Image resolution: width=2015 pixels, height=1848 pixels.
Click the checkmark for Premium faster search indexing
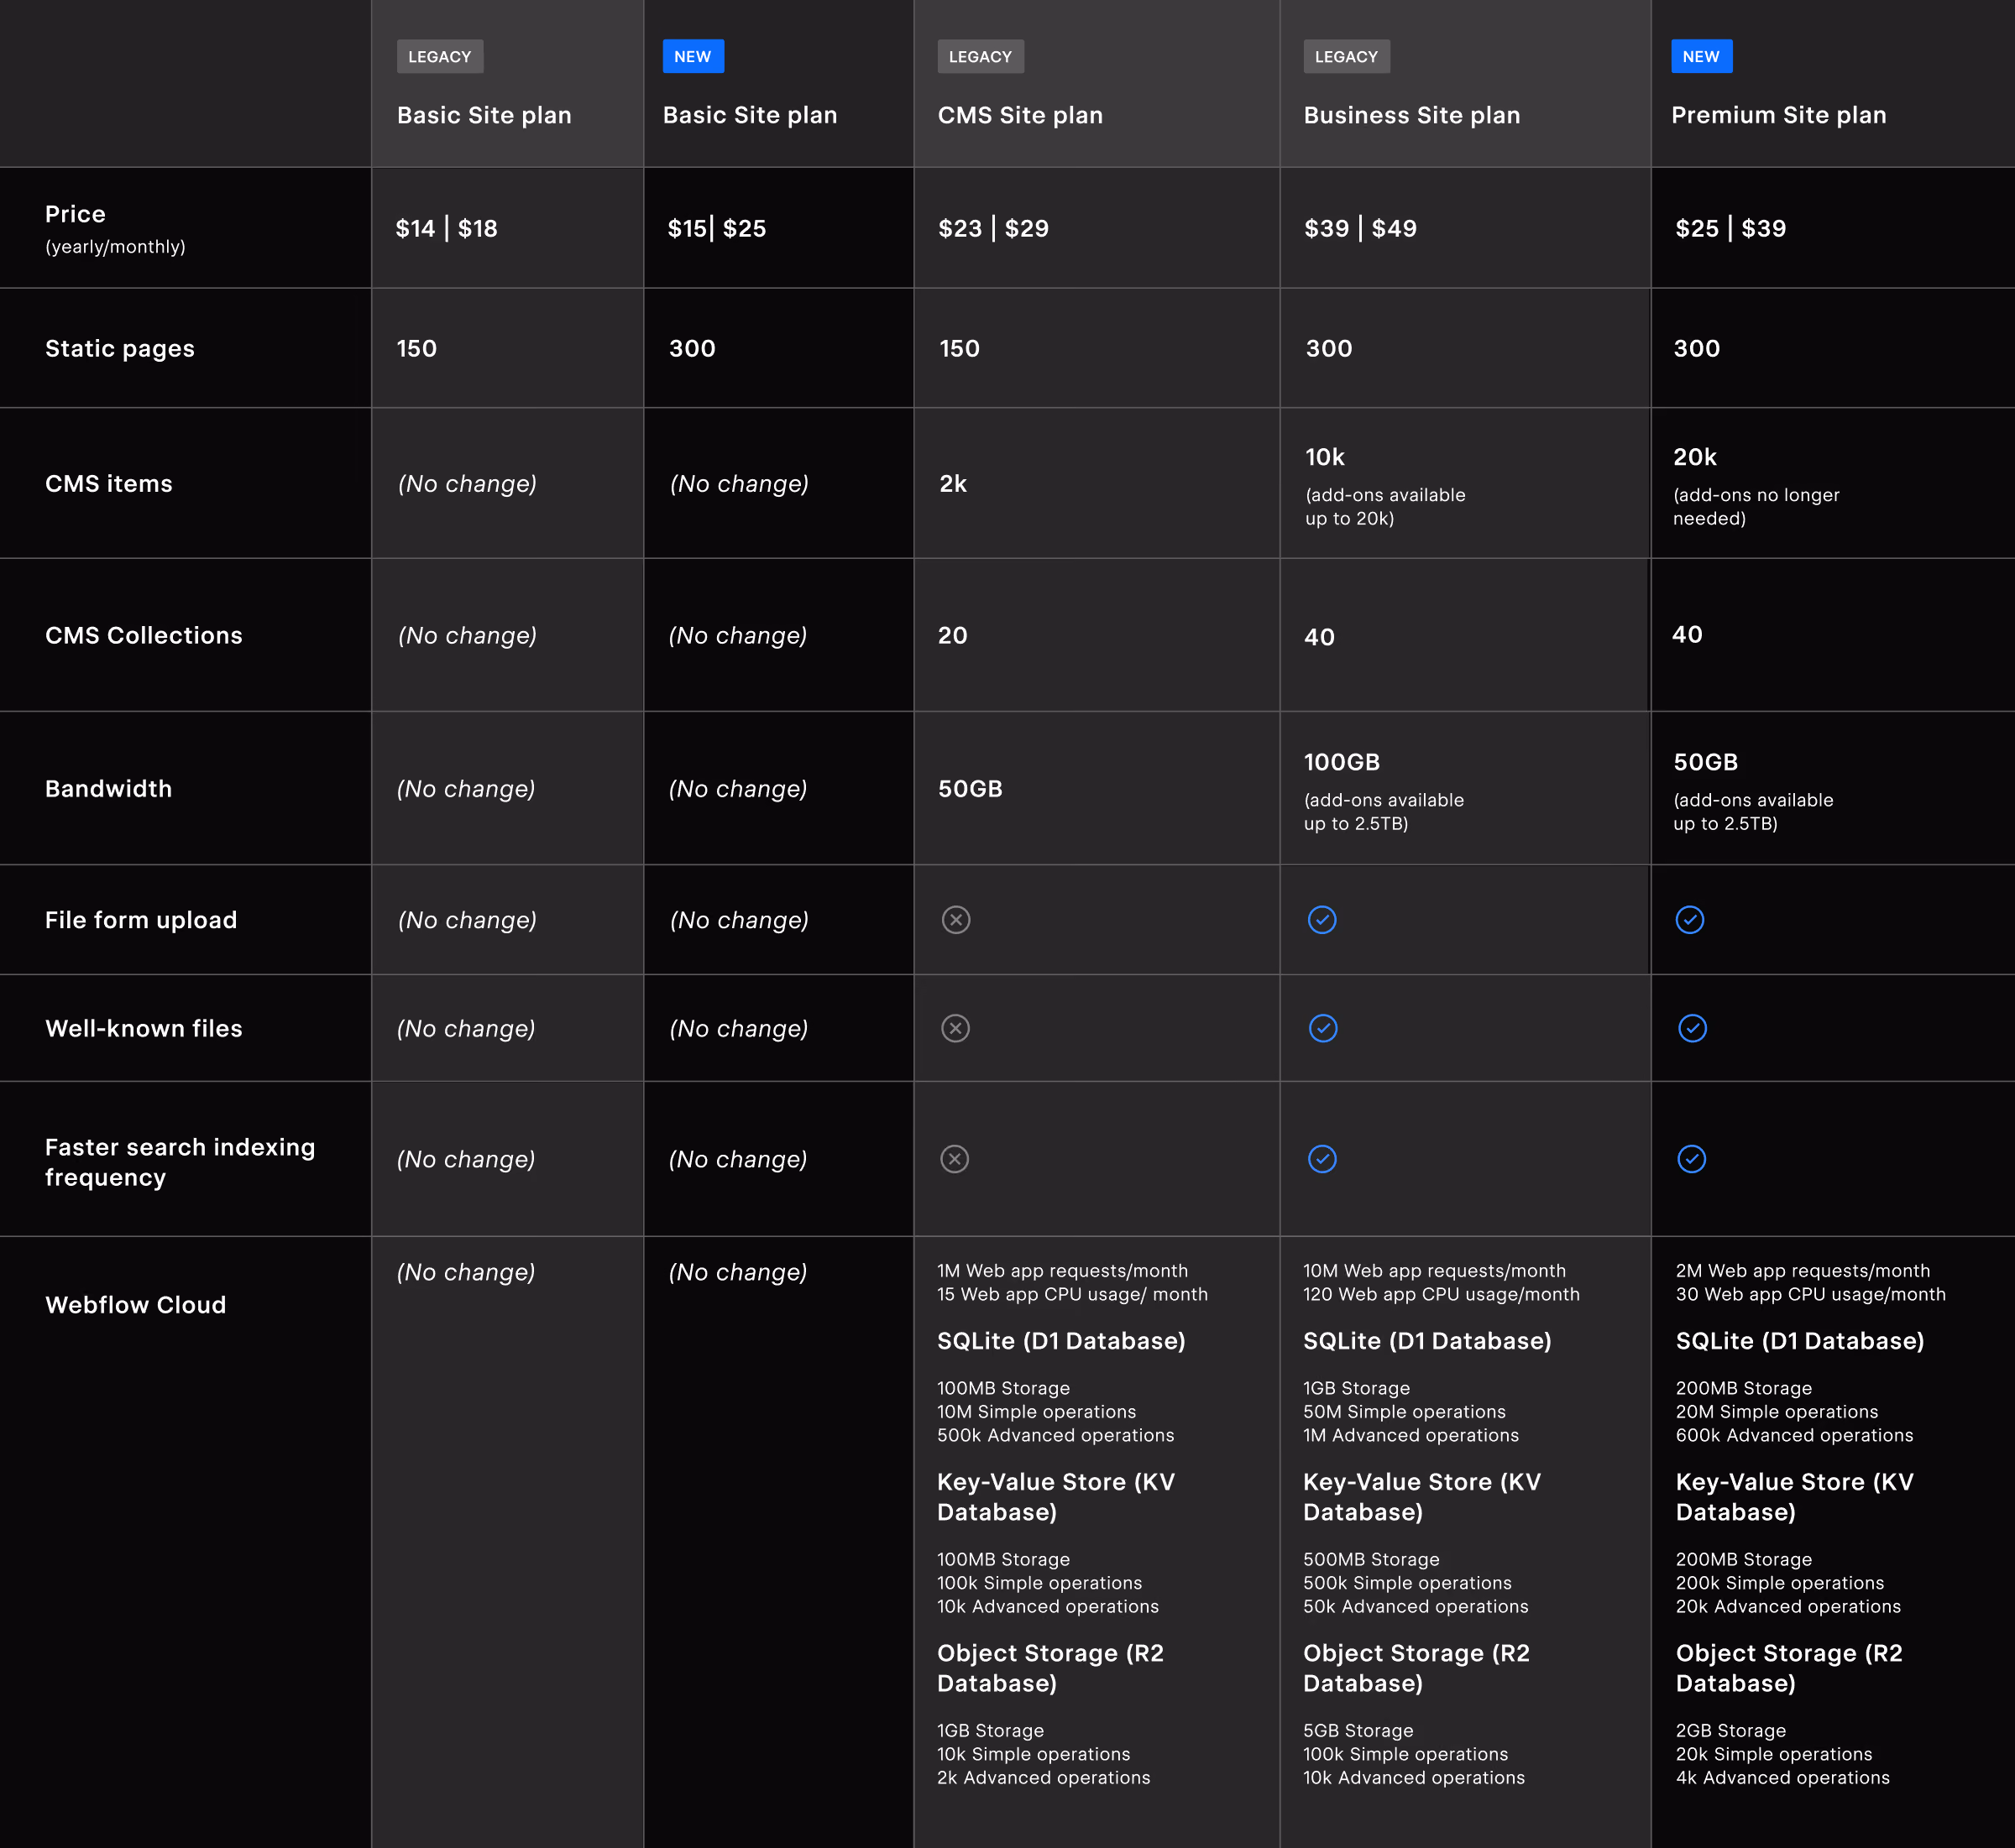[x=1691, y=1159]
